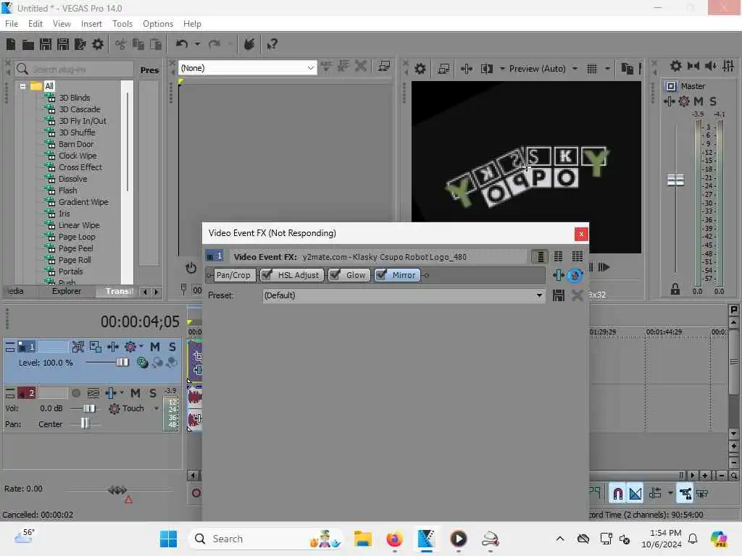Click track 1 Automation Settings gear
742x556 pixels.
[130, 347]
